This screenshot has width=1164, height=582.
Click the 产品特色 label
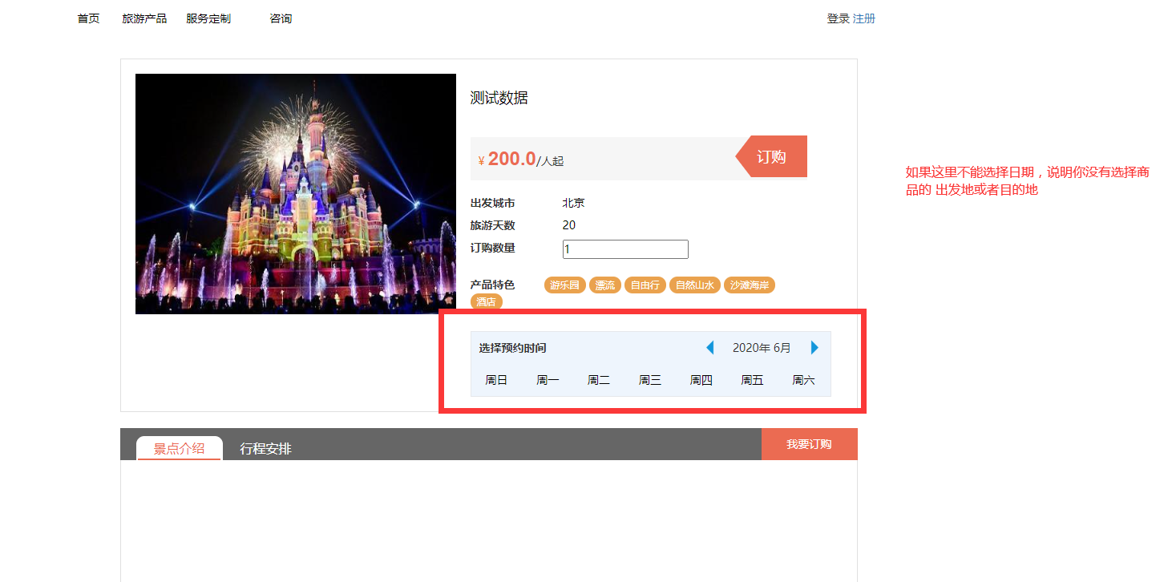493,285
